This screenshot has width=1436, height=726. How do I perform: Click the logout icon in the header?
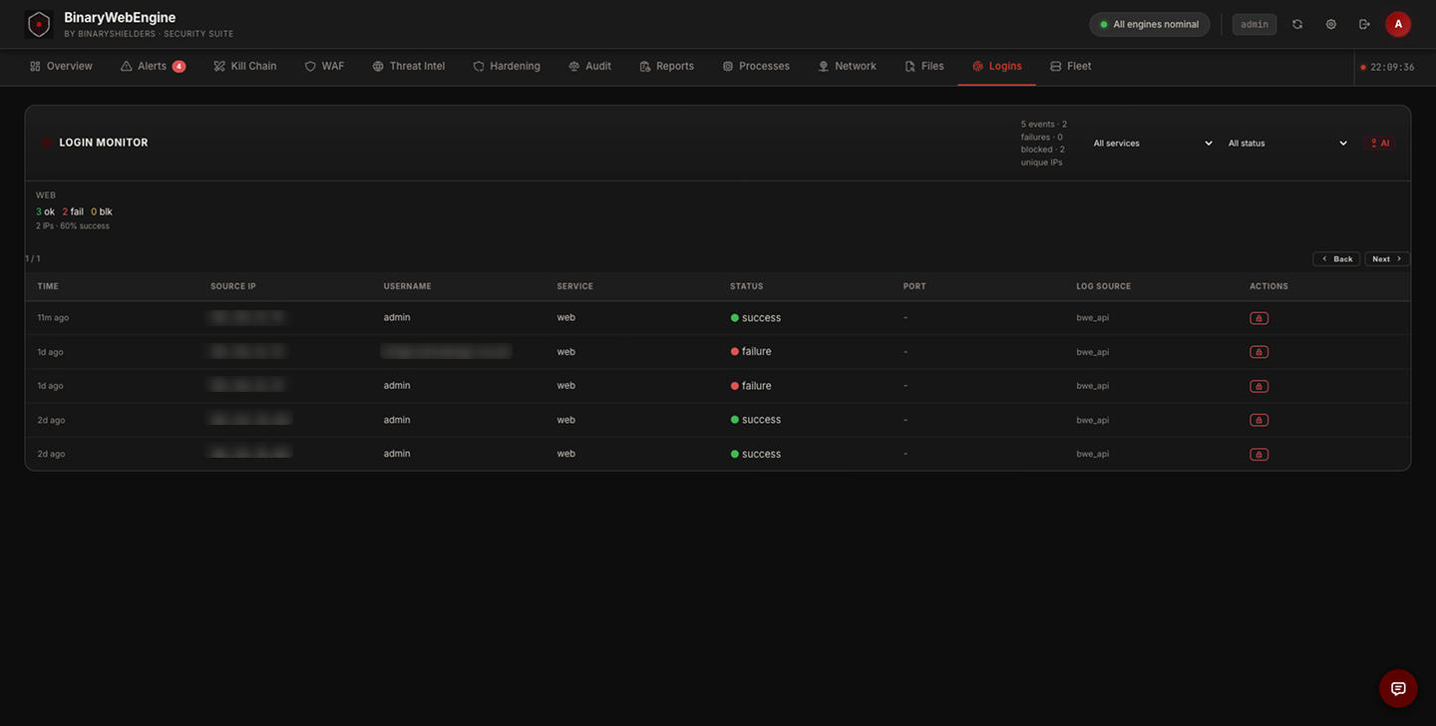click(x=1364, y=24)
